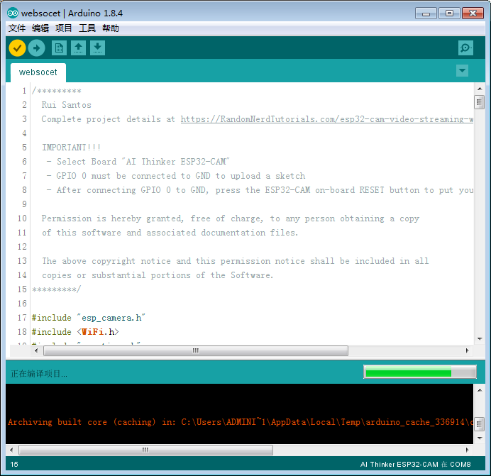
Task: Click the console scroll up arrow
Action: 480,390
